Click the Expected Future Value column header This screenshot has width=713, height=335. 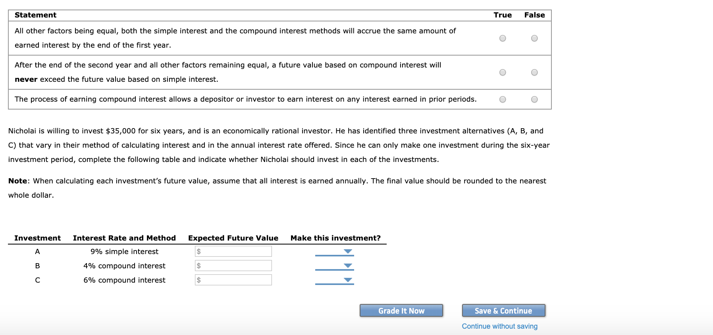pyautogui.click(x=233, y=238)
